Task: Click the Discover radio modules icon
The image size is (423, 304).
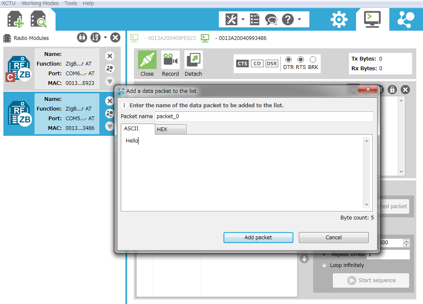Action: point(39,19)
